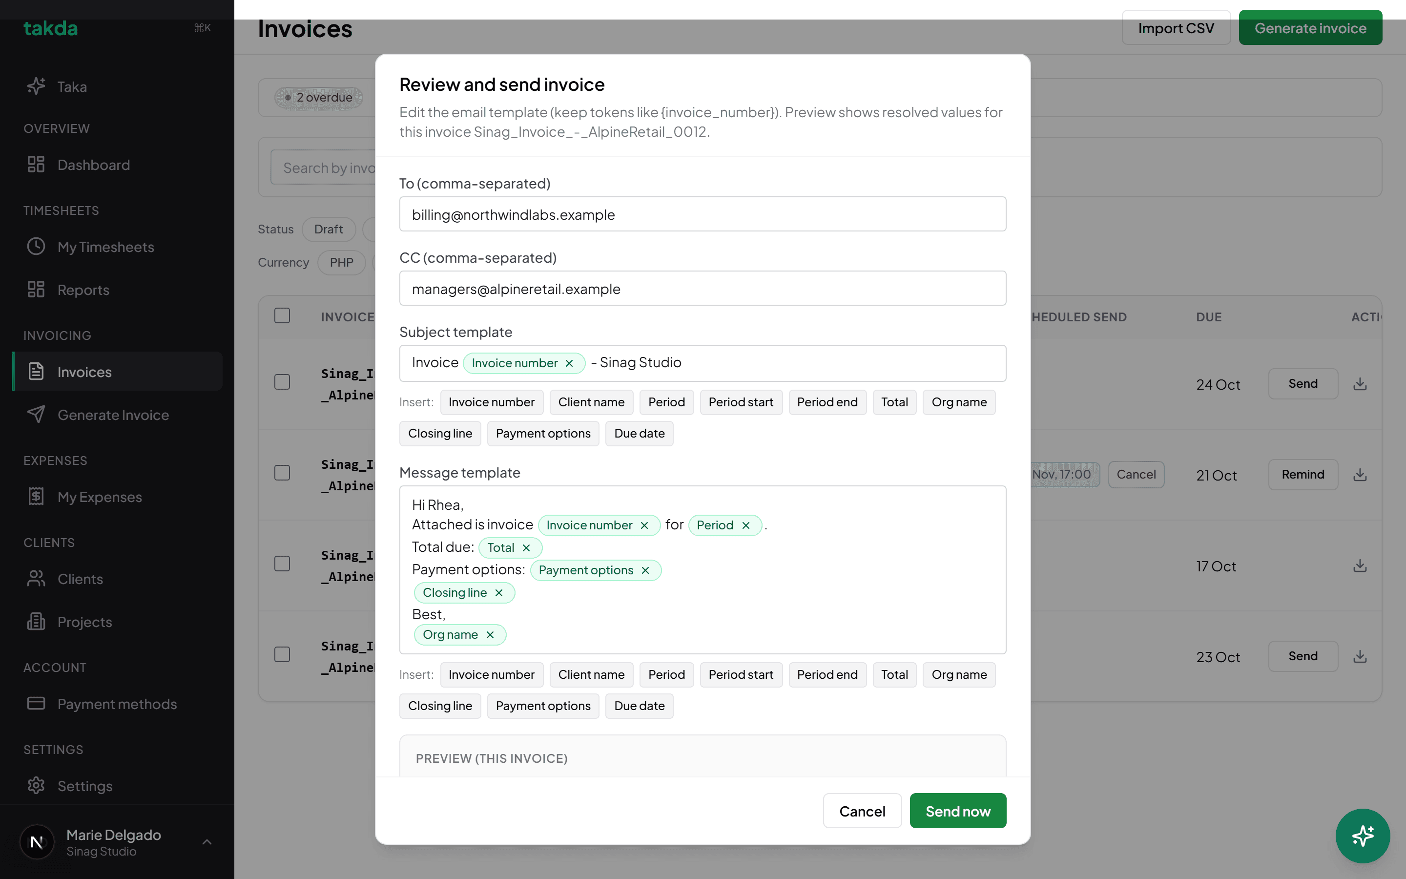The image size is (1406, 879).
Task: Download the invoice due 21 Oct
Action: 1360,475
